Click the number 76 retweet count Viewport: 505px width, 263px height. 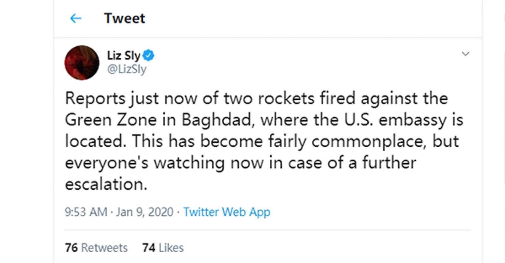(x=71, y=248)
